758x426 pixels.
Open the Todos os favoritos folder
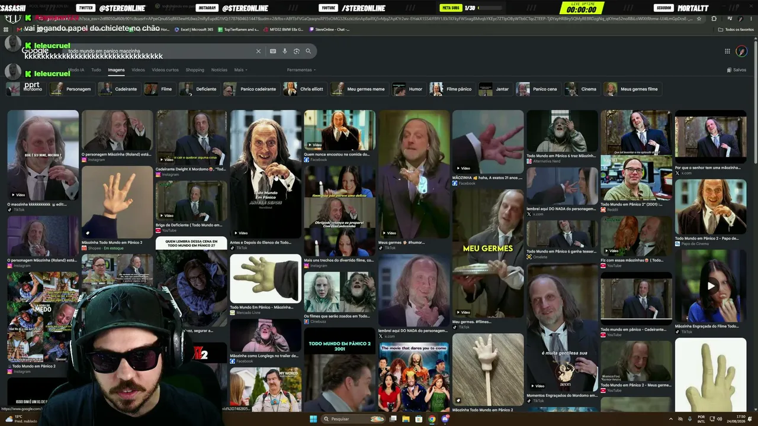click(x=736, y=30)
